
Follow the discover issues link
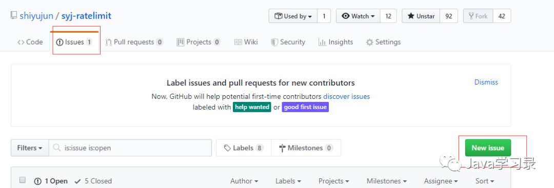tap(347, 96)
